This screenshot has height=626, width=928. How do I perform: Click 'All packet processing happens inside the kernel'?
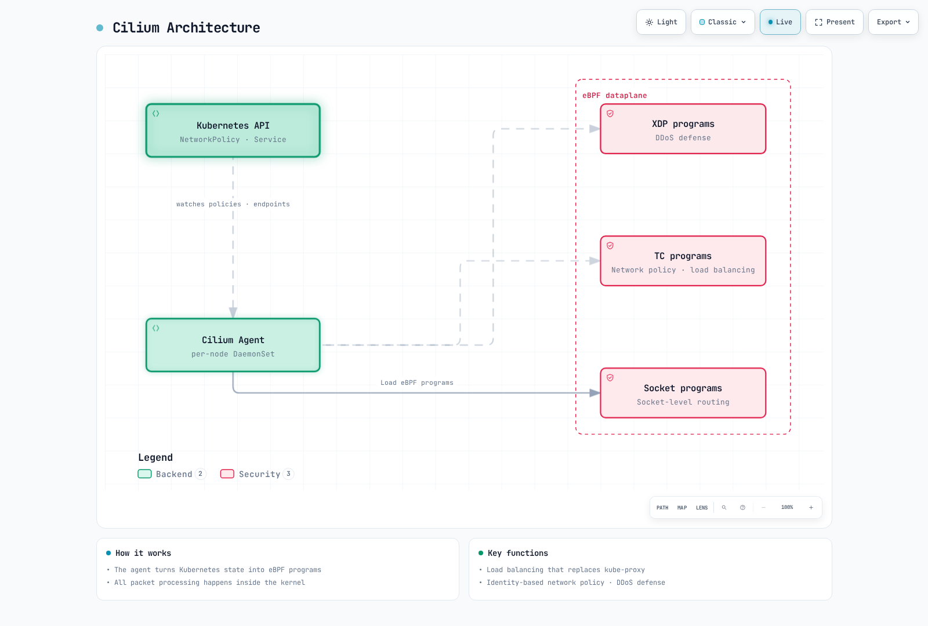point(209,583)
